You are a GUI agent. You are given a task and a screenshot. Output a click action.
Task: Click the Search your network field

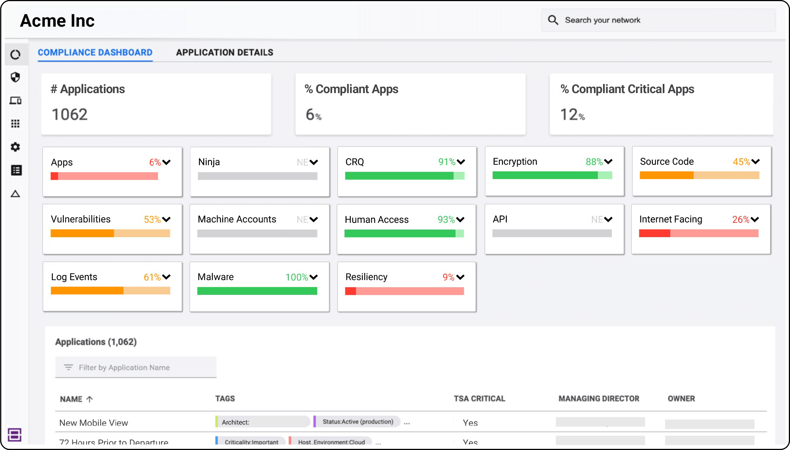tap(658, 20)
